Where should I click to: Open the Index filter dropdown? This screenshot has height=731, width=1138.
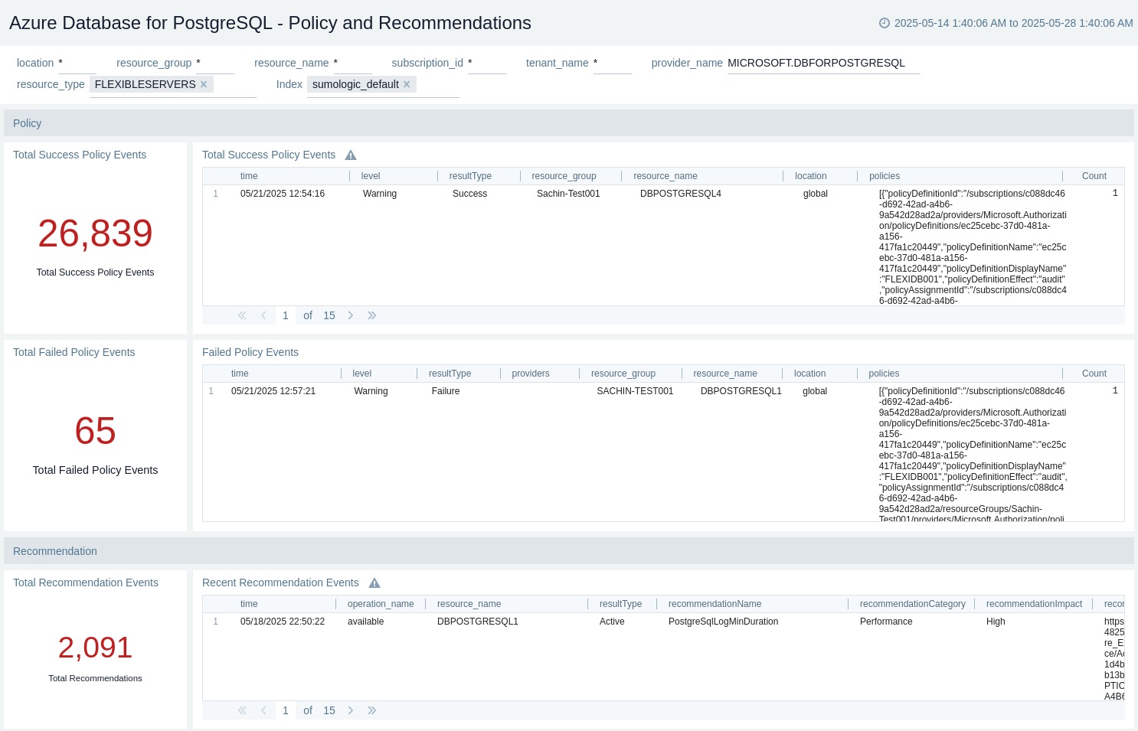(383, 85)
